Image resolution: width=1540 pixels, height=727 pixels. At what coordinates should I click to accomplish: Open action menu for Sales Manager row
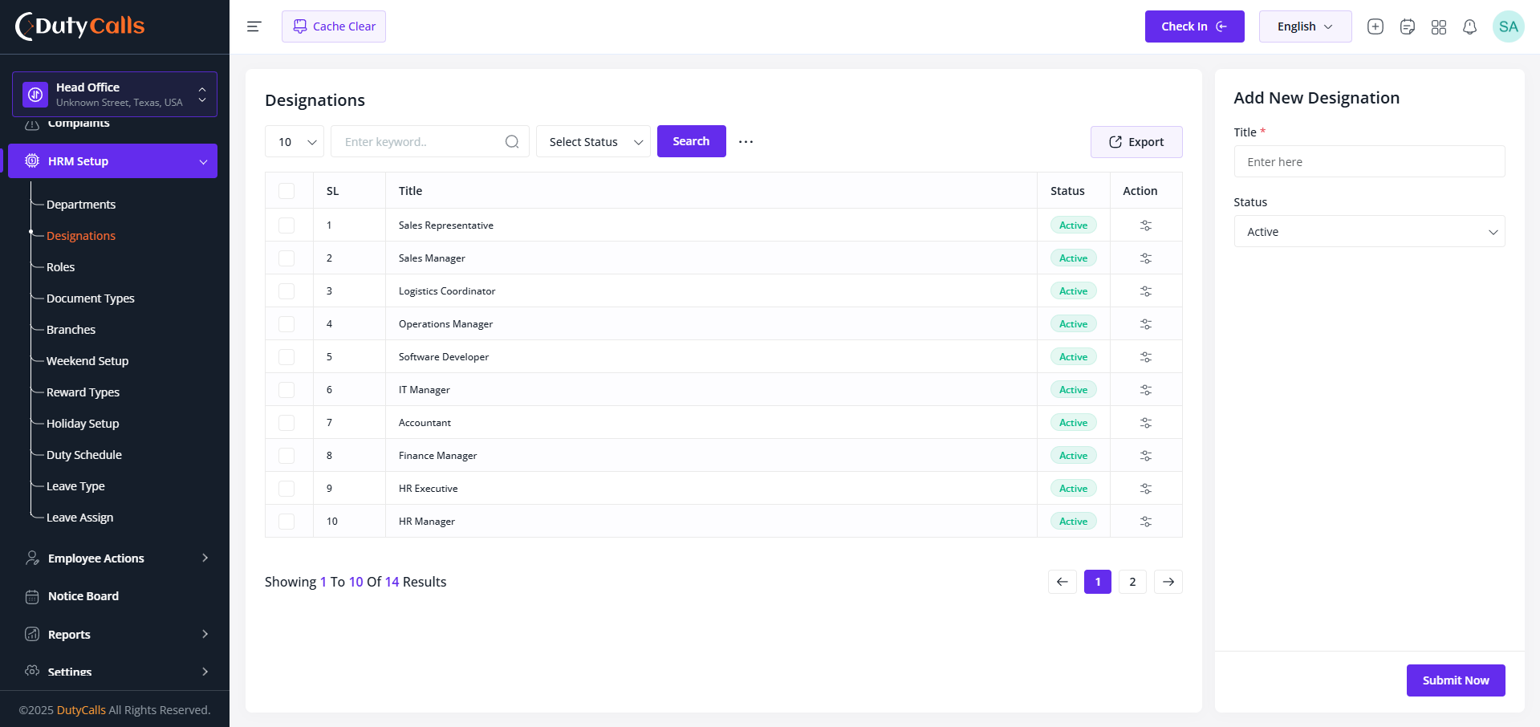(x=1145, y=258)
